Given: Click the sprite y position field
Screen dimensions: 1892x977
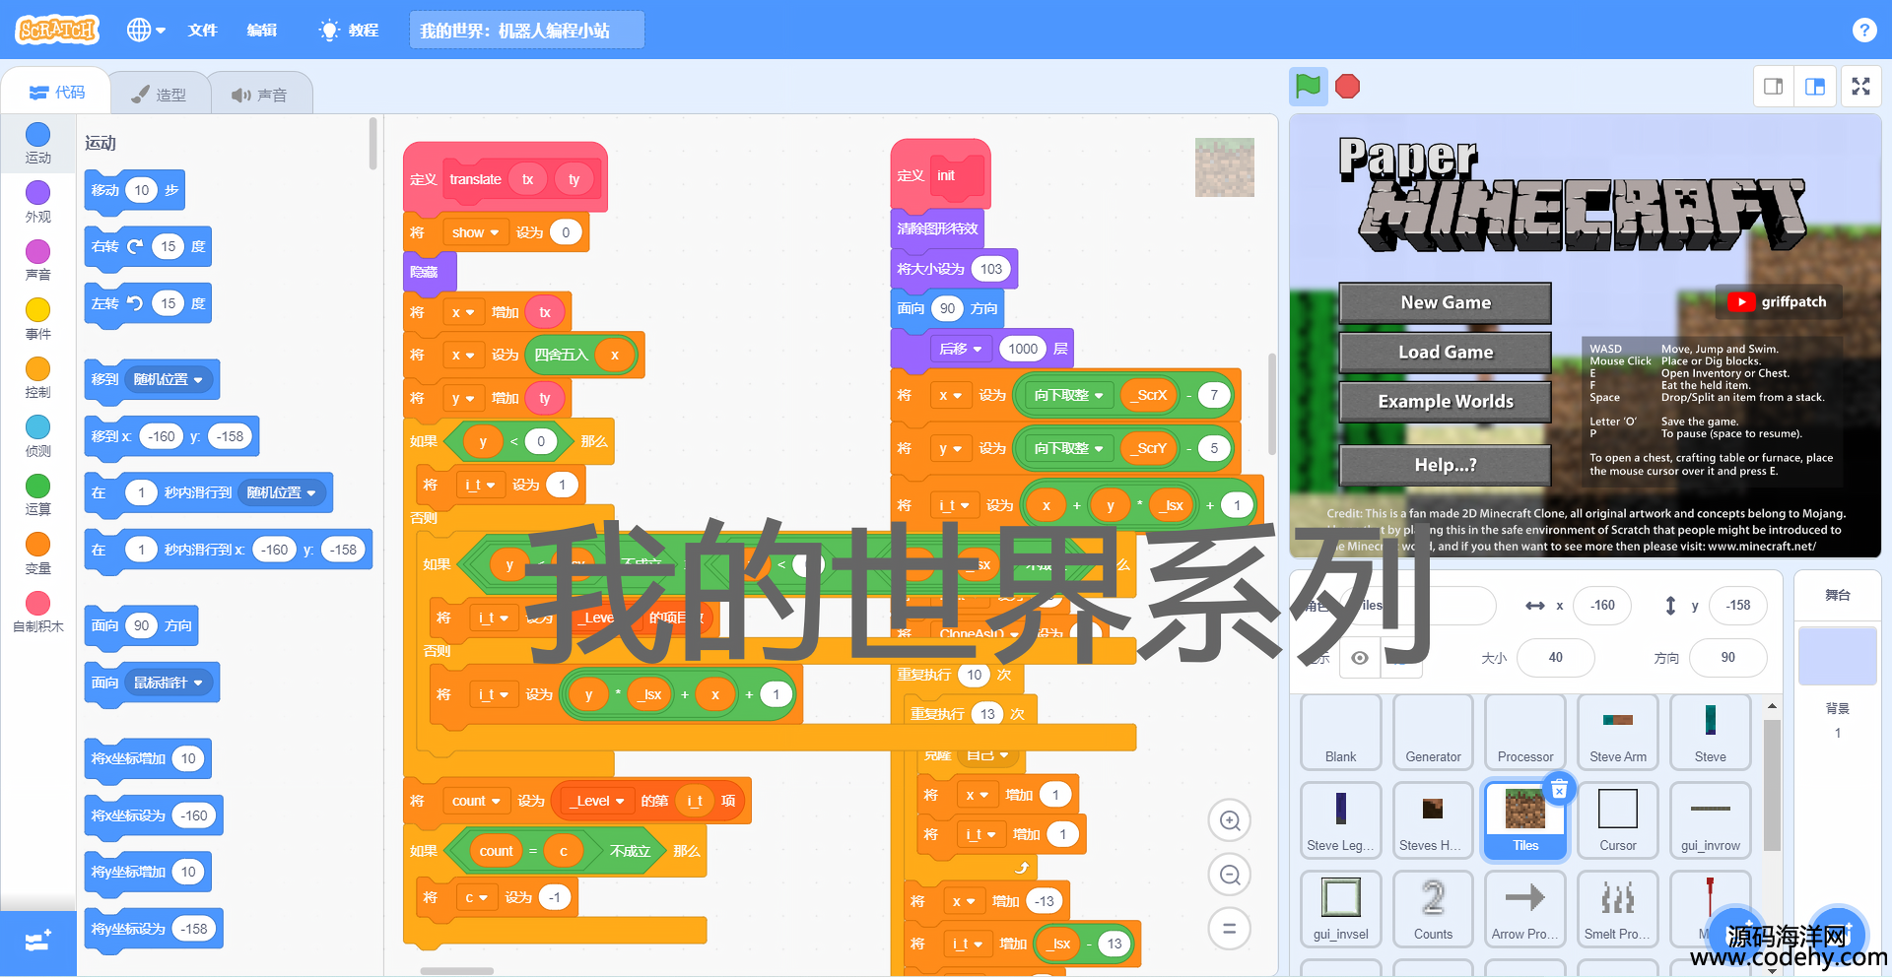Looking at the screenshot, I should [x=1738, y=606].
